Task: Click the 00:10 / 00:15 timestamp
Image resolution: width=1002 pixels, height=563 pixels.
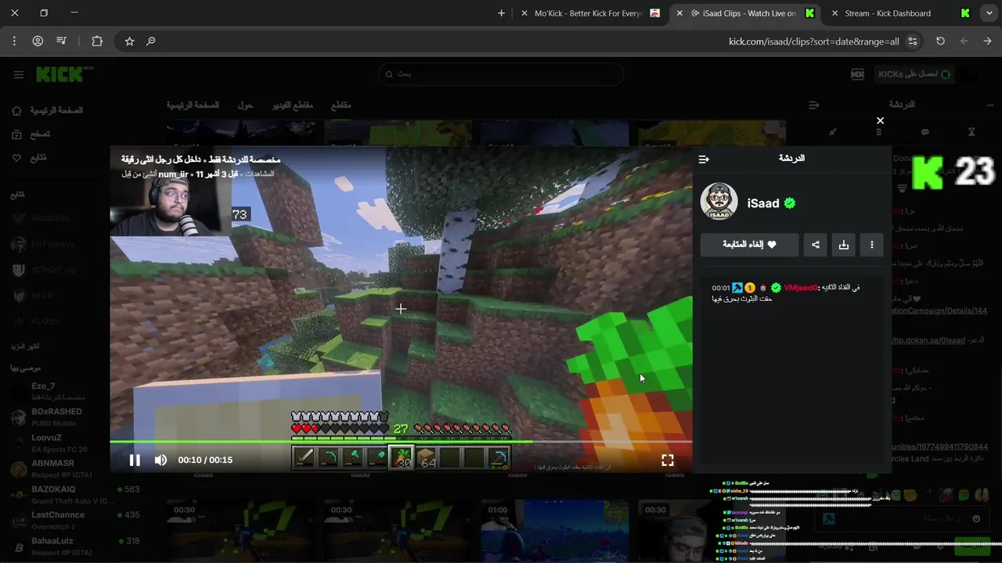Action: click(205, 460)
